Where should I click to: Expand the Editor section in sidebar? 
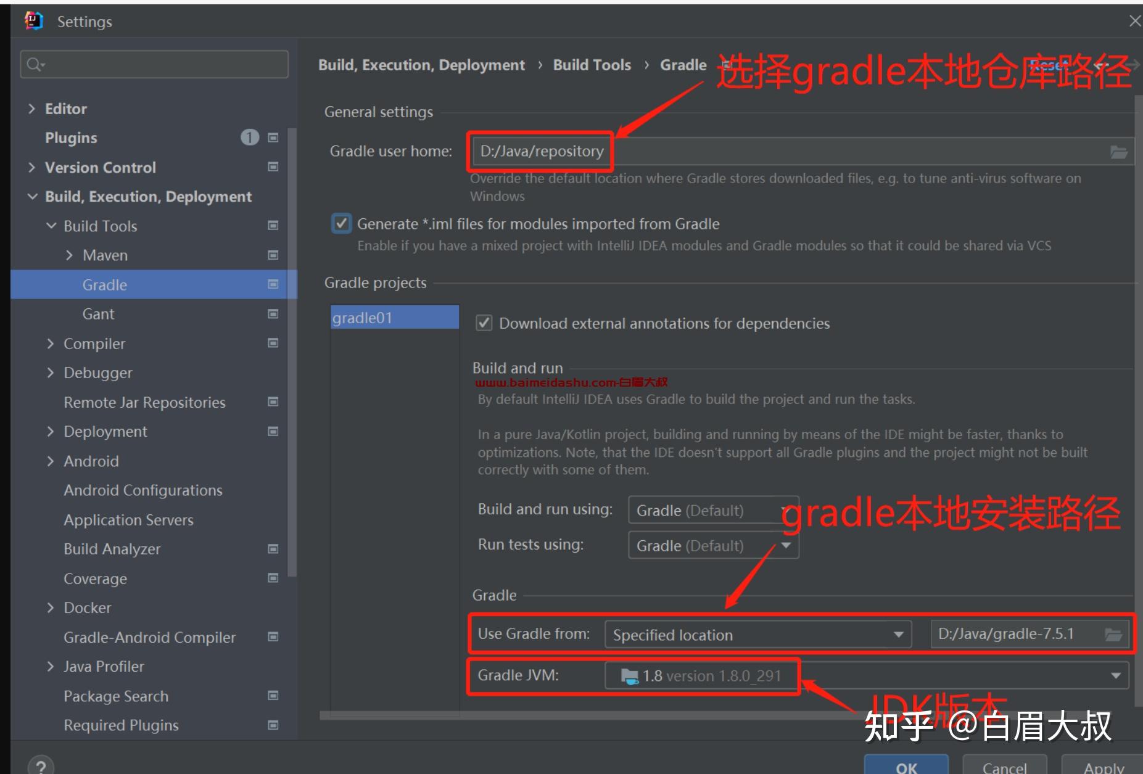(32, 108)
